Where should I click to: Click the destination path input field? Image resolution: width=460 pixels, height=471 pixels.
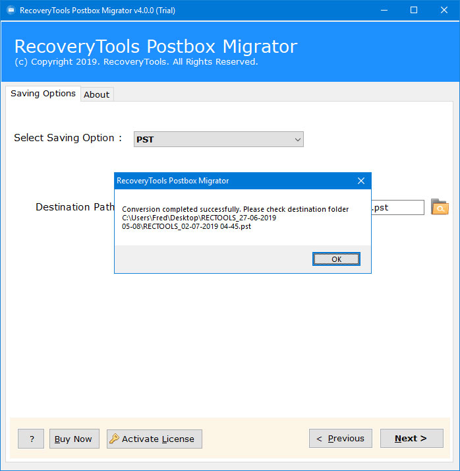(x=397, y=207)
